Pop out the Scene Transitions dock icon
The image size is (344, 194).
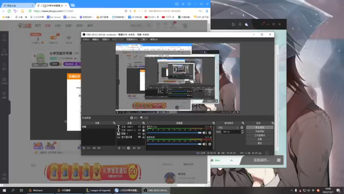pyautogui.click(x=243, y=123)
